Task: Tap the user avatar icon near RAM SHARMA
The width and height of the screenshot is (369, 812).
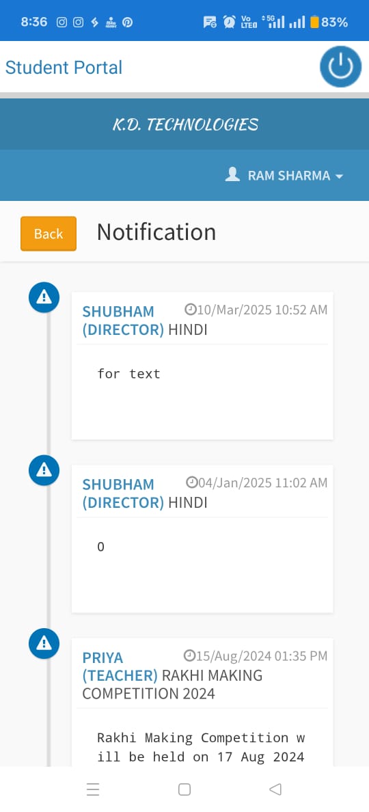Action: (x=232, y=174)
